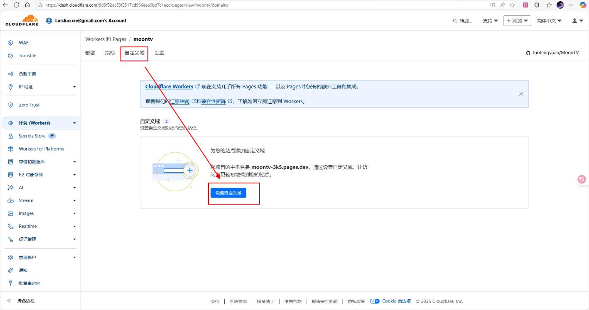This screenshot has width=589, height=310.
Task: Expand the Images submenu arrow
Action: tap(74, 213)
